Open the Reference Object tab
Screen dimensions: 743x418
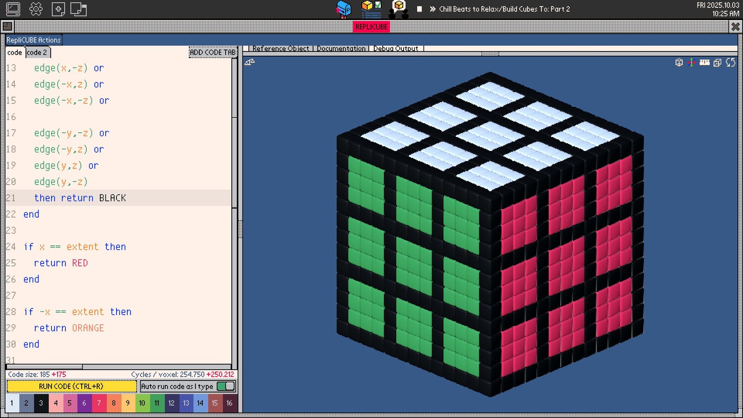pyautogui.click(x=280, y=48)
